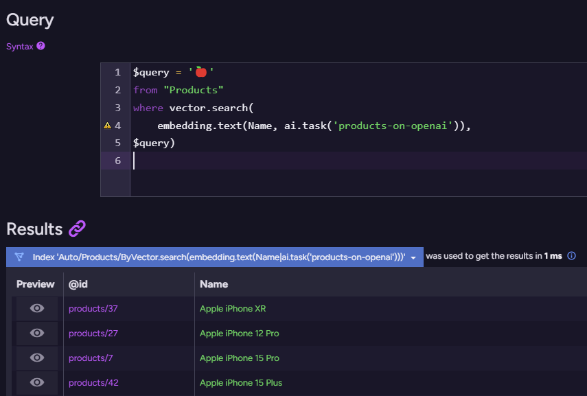Follow the products/7 id link

tap(91, 358)
